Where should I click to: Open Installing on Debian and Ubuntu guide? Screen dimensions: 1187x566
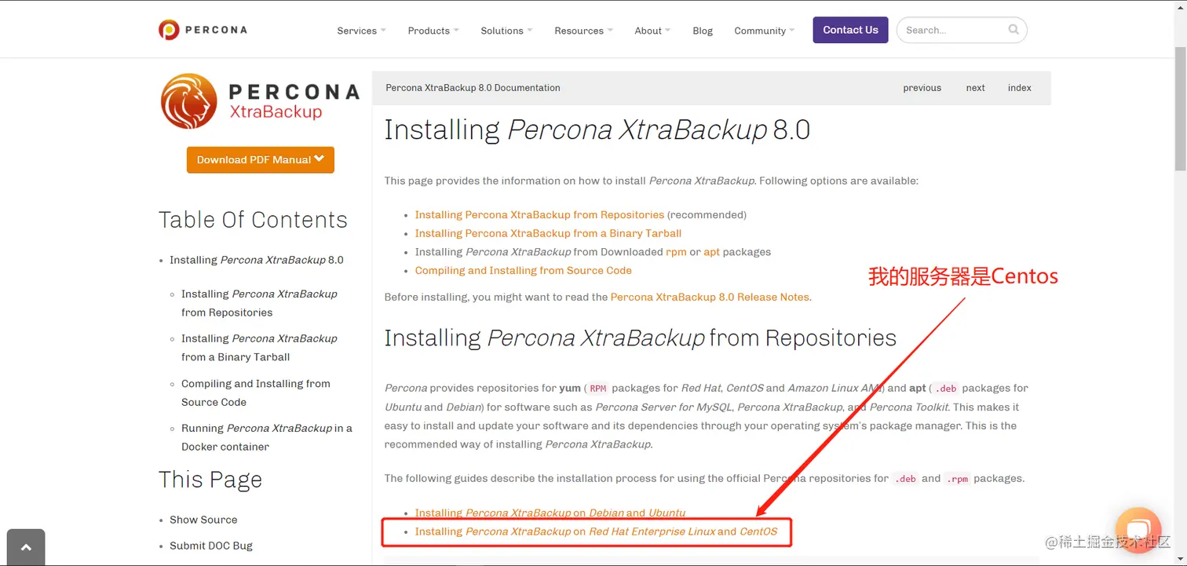pos(550,513)
